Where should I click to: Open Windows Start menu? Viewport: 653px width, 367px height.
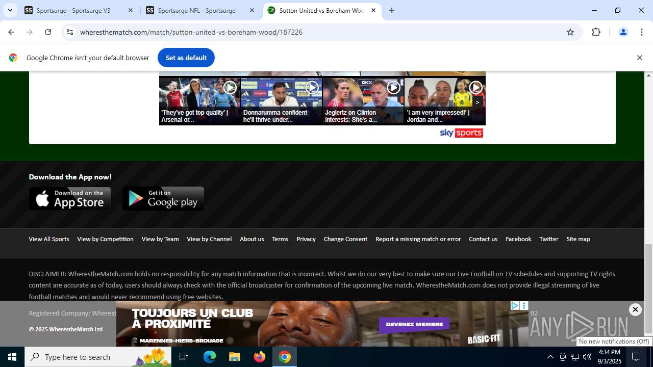point(12,357)
